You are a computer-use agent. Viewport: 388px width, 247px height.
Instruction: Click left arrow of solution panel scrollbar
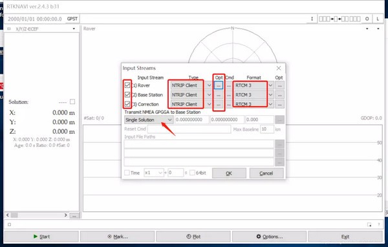[x=8, y=215]
